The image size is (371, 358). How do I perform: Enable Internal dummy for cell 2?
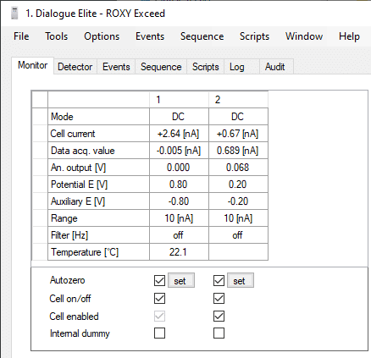(219, 333)
